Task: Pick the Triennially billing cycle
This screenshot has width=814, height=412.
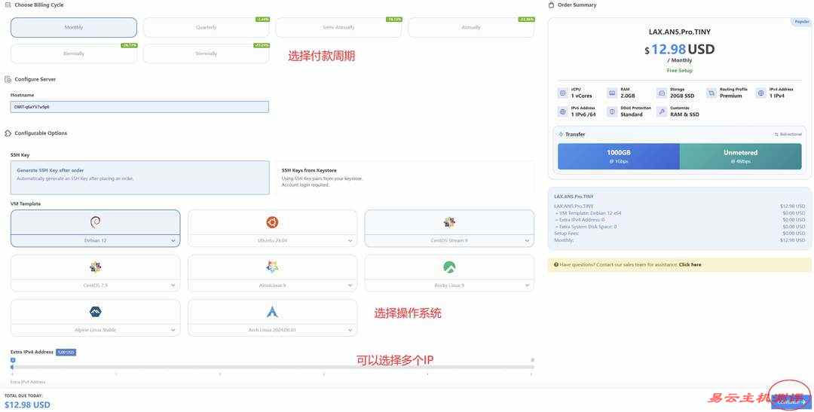Action: 206,53
